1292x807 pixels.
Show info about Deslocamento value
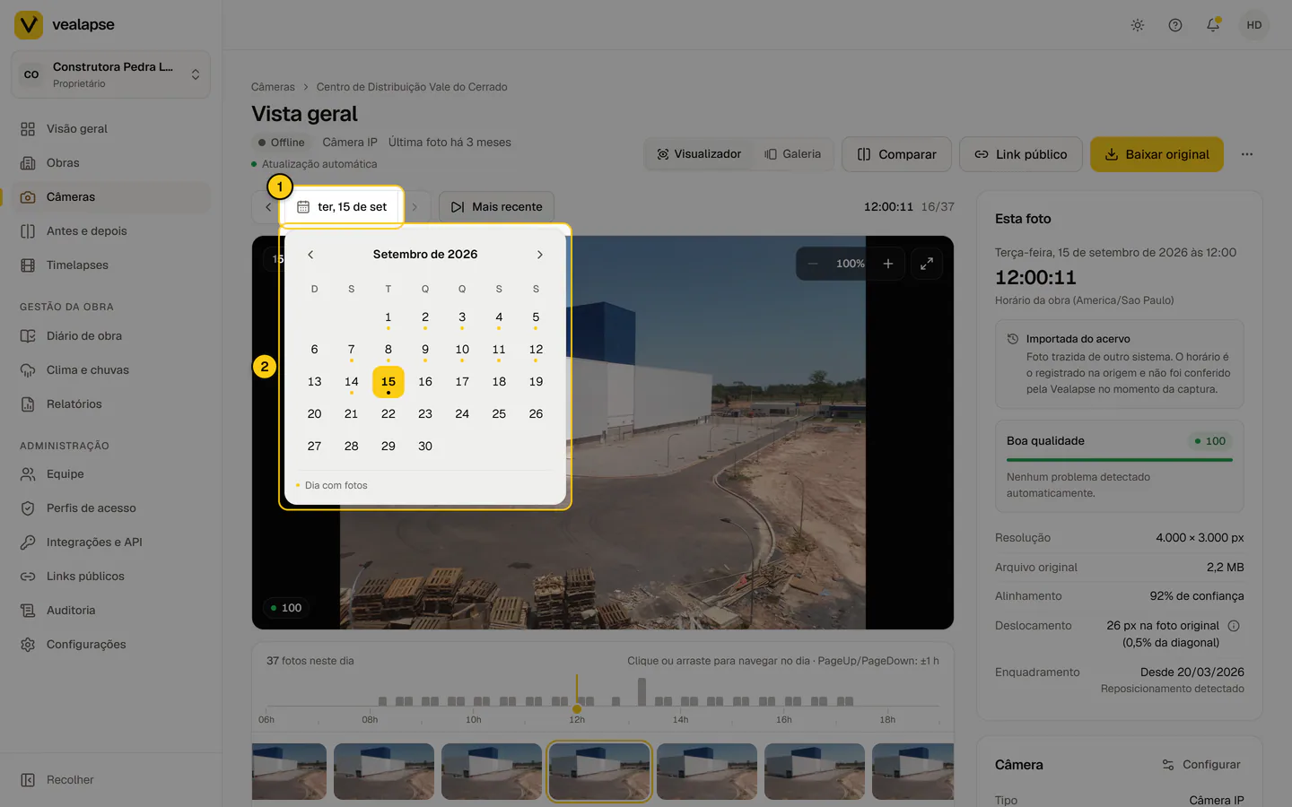[x=1233, y=626]
